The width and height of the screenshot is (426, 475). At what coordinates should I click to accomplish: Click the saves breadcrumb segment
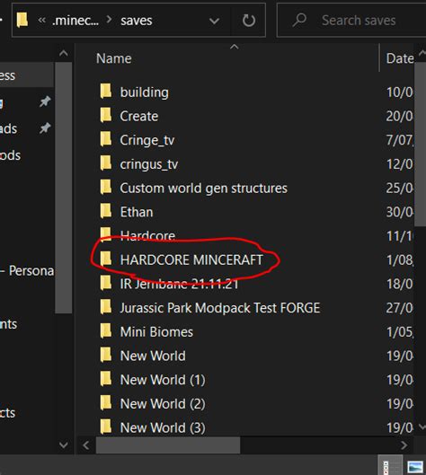[x=137, y=21]
